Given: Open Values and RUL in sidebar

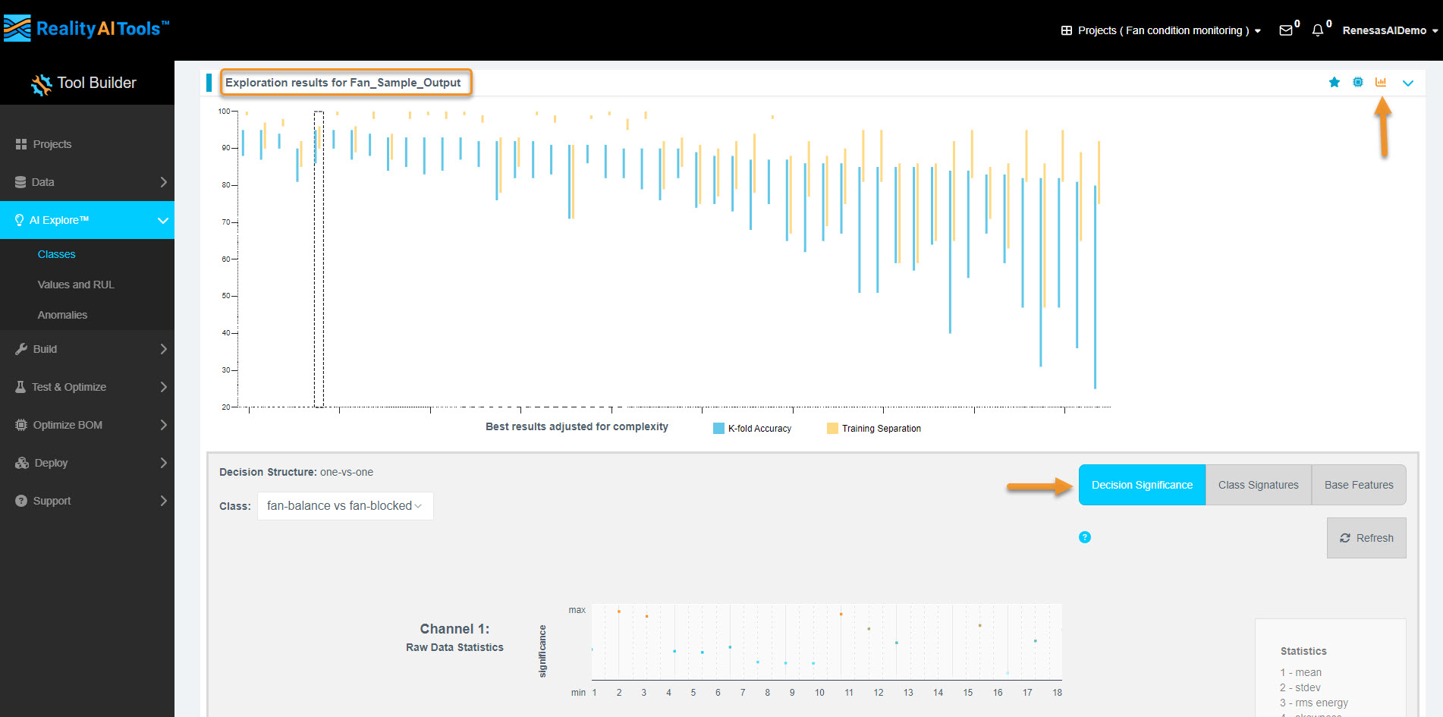Looking at the screenshot, I should pyautogui.click(x=76, y=285).
